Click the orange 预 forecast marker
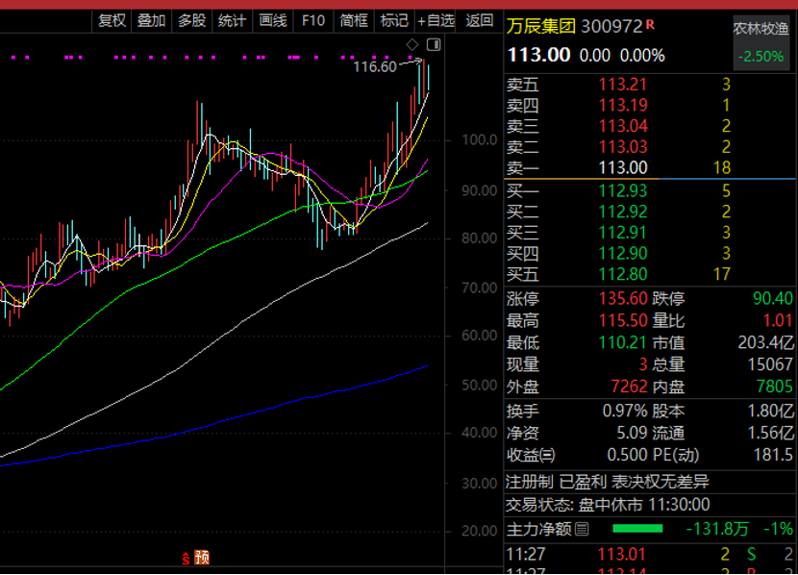Viewport: 798px width, 575px height. [x=202, y=557]
